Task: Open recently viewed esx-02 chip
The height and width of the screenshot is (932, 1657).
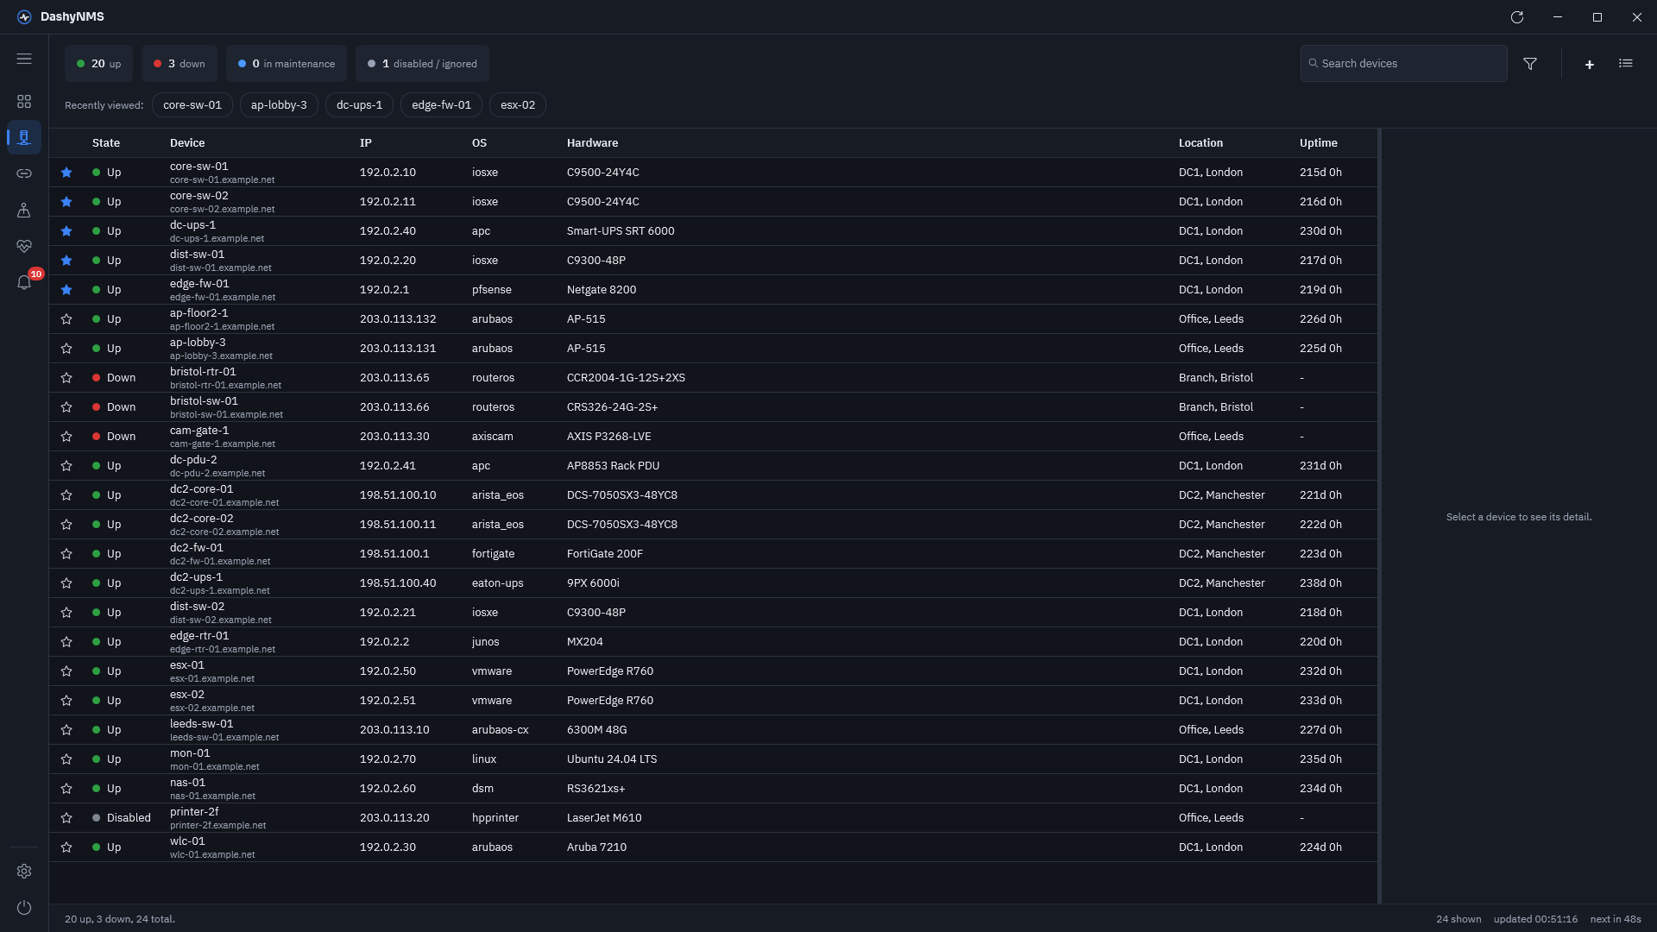Action: click(518, 105)
